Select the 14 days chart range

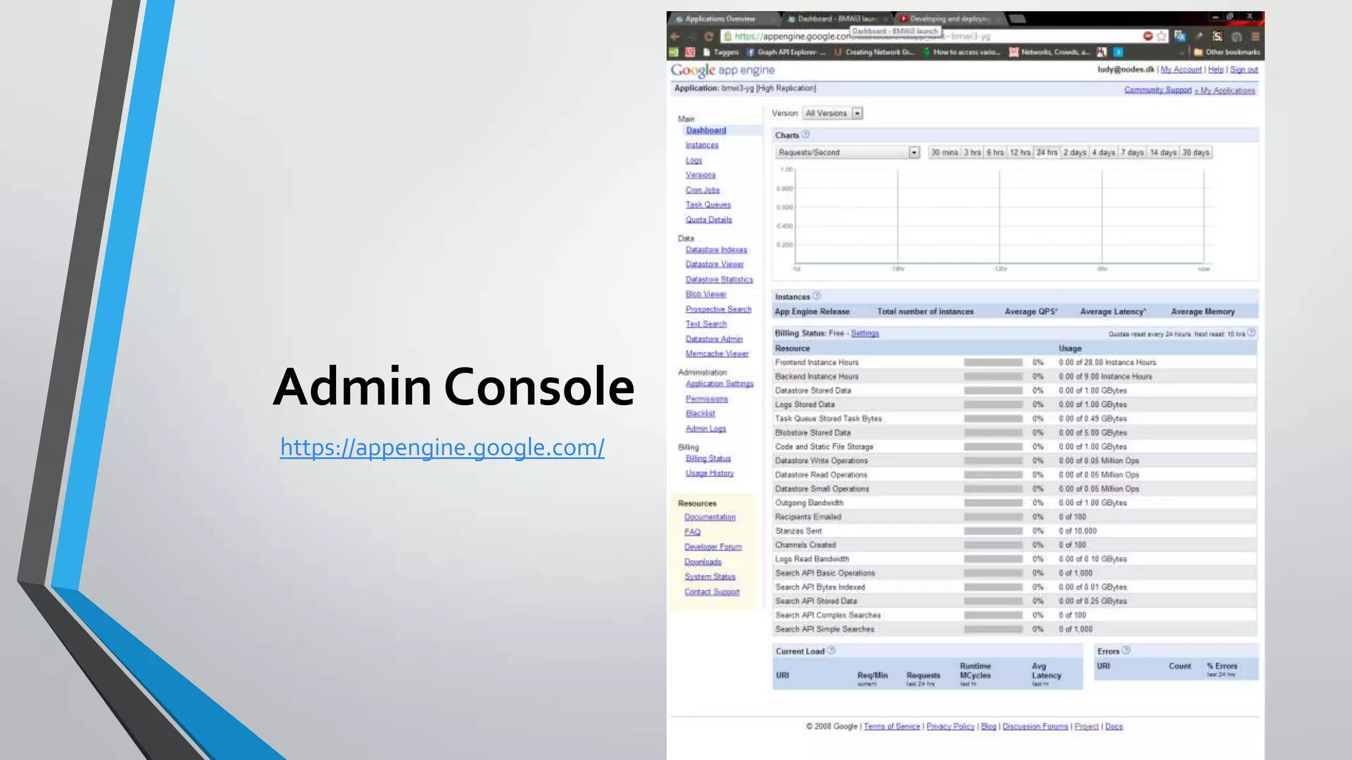(1163, 152)
